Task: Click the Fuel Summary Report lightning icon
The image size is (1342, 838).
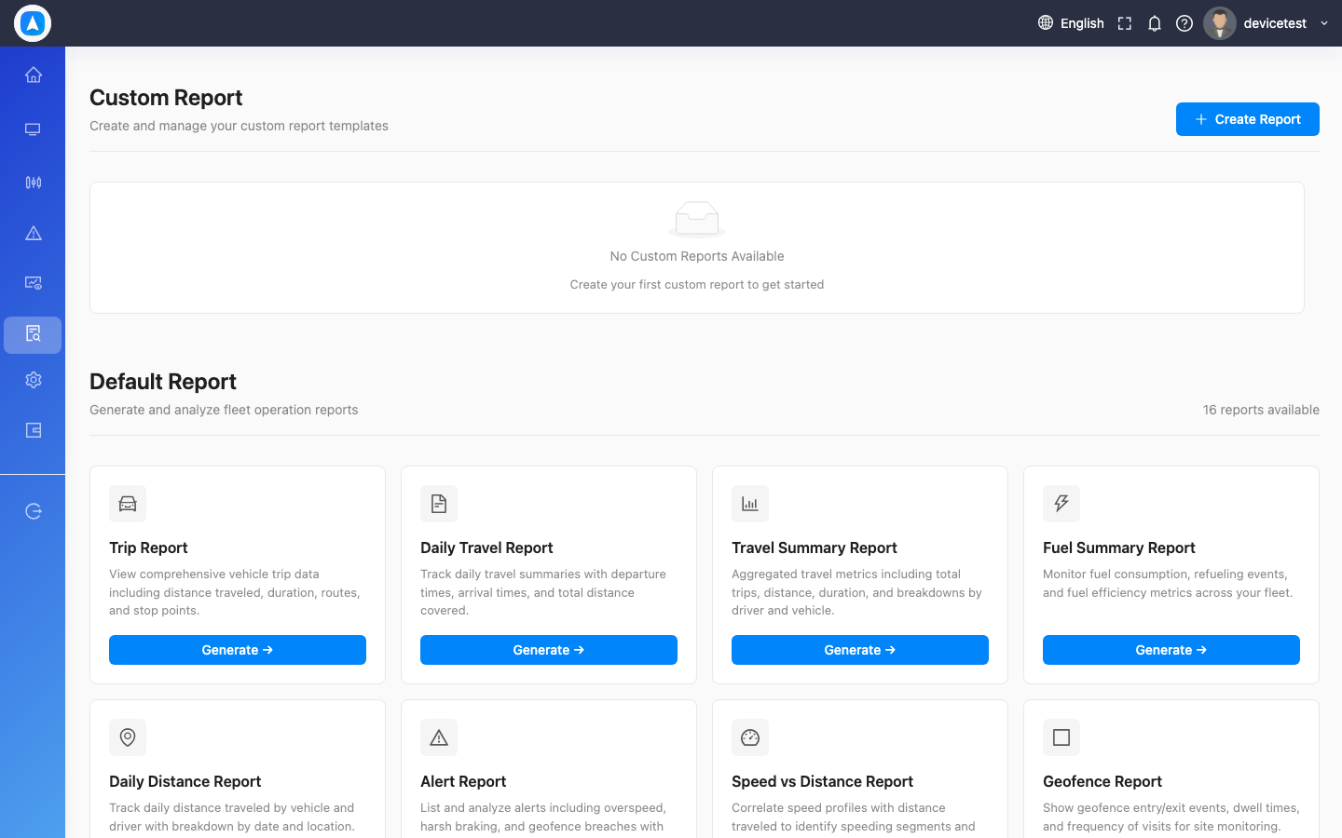Action: 1061,504
